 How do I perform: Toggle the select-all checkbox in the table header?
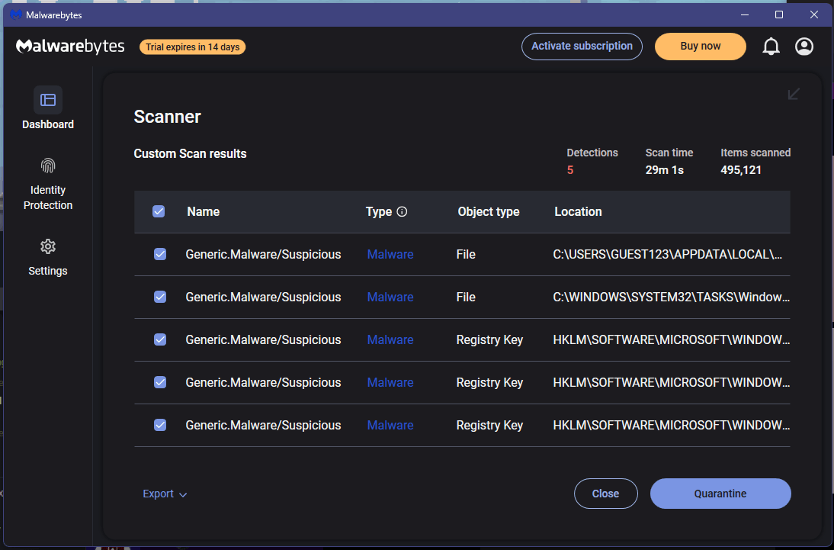tap(159, 212)
